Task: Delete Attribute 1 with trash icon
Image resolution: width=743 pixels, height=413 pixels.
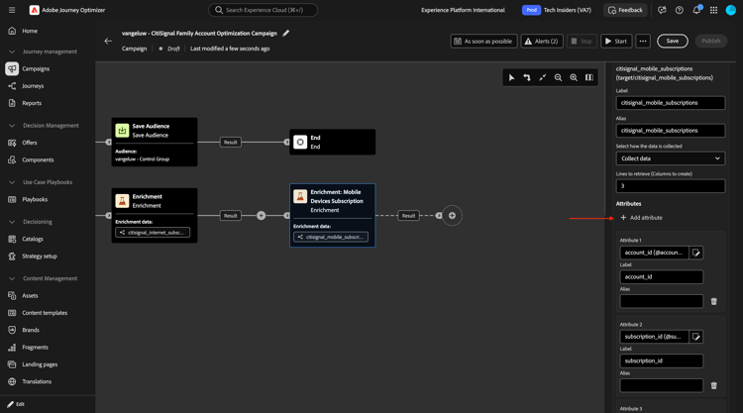Action: point(714,301)
